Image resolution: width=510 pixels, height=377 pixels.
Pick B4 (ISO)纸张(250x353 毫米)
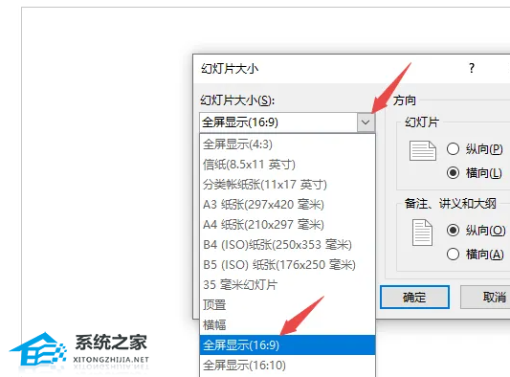(x=287, y=245)
